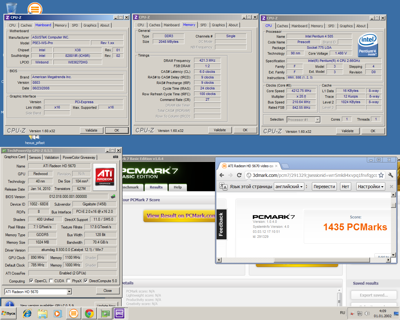400x320 pixels.
Task: Click the ATI Radeon logo in GPU-Z
Action: 105,177
